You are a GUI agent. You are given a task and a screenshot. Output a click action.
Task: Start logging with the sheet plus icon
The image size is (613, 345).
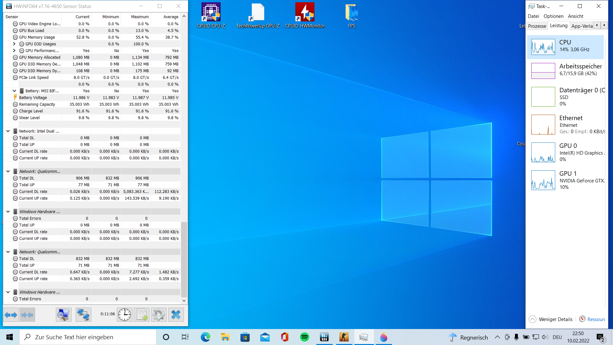[x=142, y=315]
